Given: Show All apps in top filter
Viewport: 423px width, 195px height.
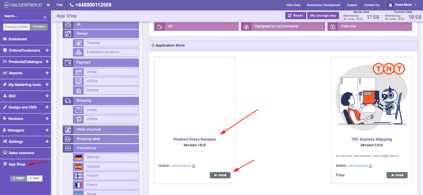Looking at the screenshot, I should click(x=196, y=26).
